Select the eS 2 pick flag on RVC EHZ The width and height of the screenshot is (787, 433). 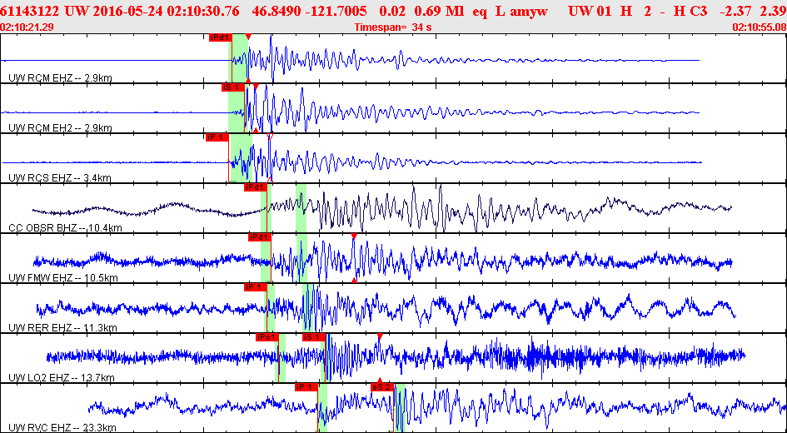(x=382, y=387)
